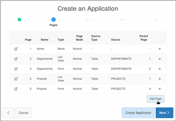Go to Next wizard step
This screenshot has height=121, width=176.
(164, 113)
